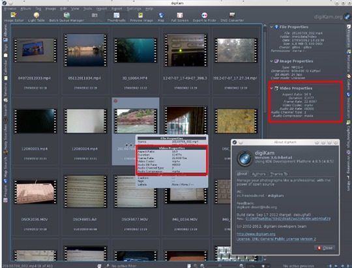Select the DSCF2036.MOV video thumbnail
Viewport: 352px width, 268px height.
pyautogui.click(x=35, y=192)
